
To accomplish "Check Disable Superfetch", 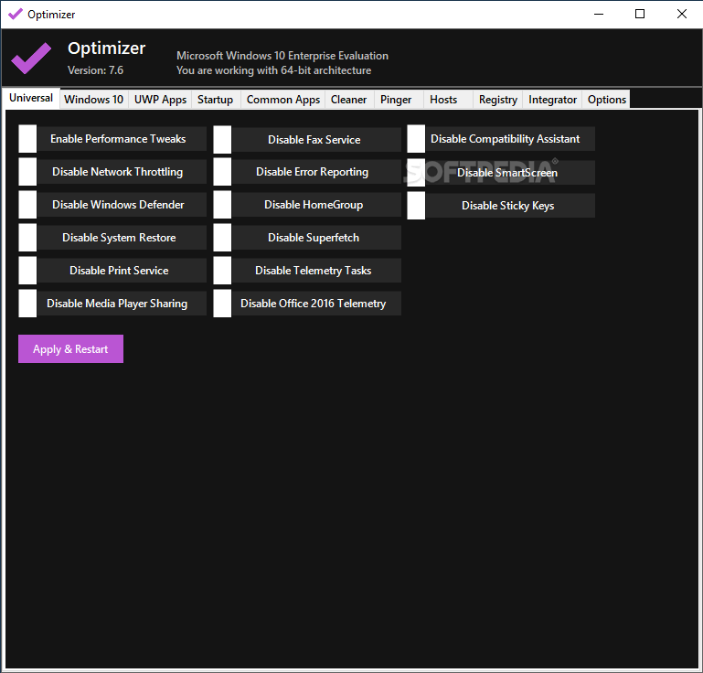I will 222,238.
